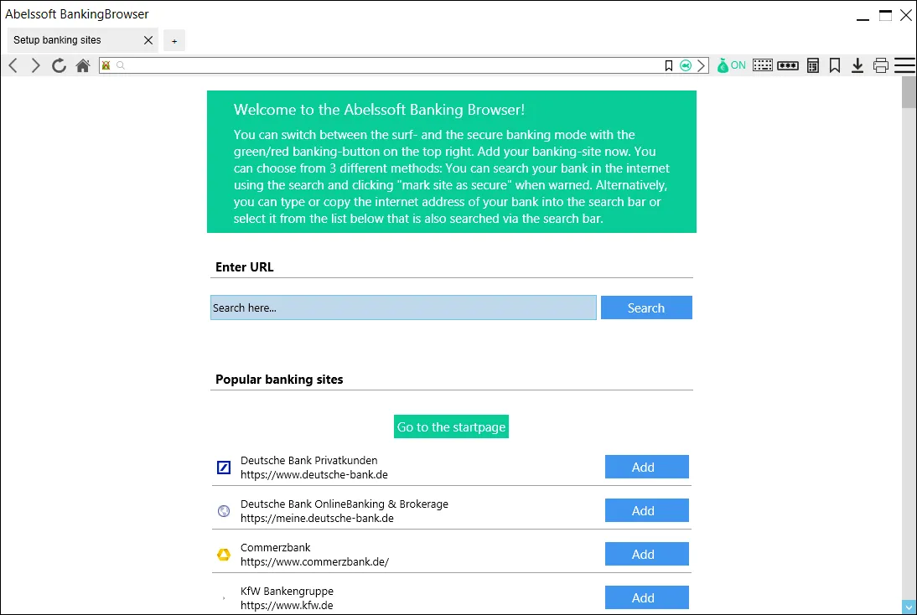The height and width of the screenshot is (615, 917).
Task: Click the Go to the startpage button
Action: pyautogui.click(x=451, y=426)
